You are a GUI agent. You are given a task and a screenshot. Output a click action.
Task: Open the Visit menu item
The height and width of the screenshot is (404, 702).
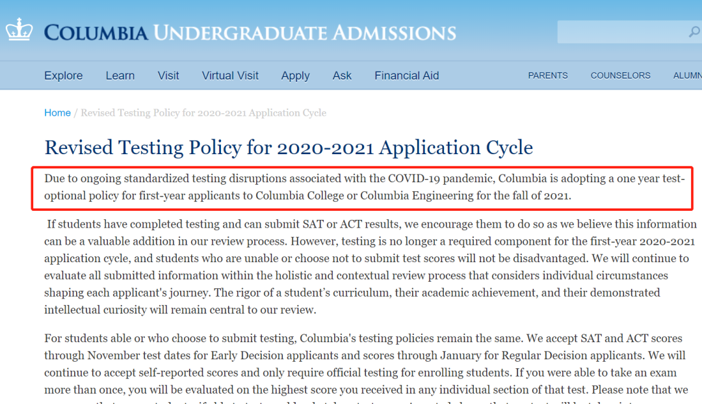[168, 75]
